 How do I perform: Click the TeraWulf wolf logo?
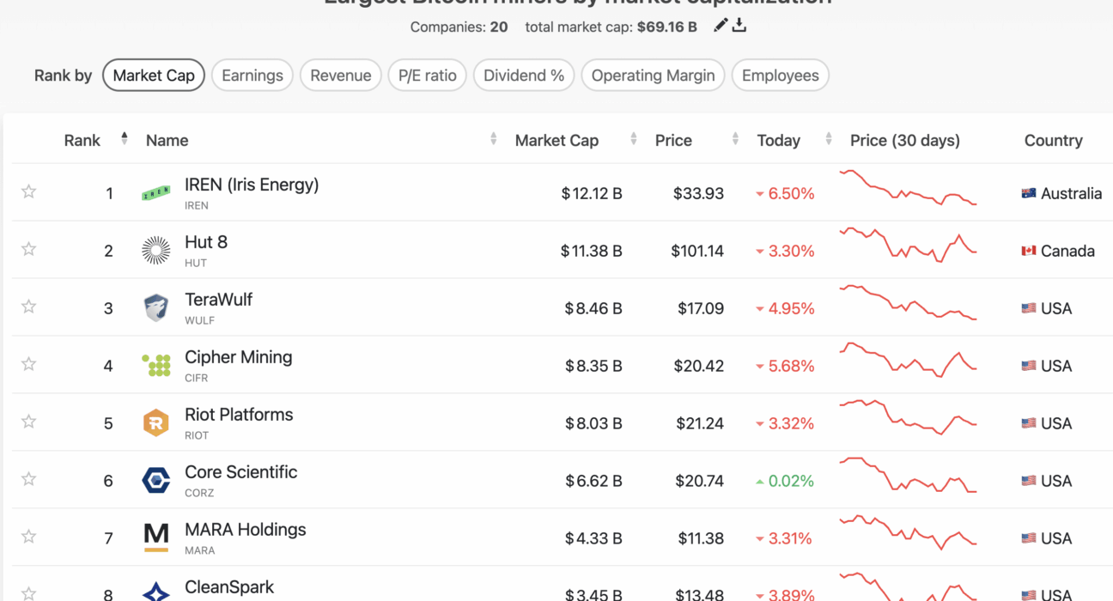(155, 308)
